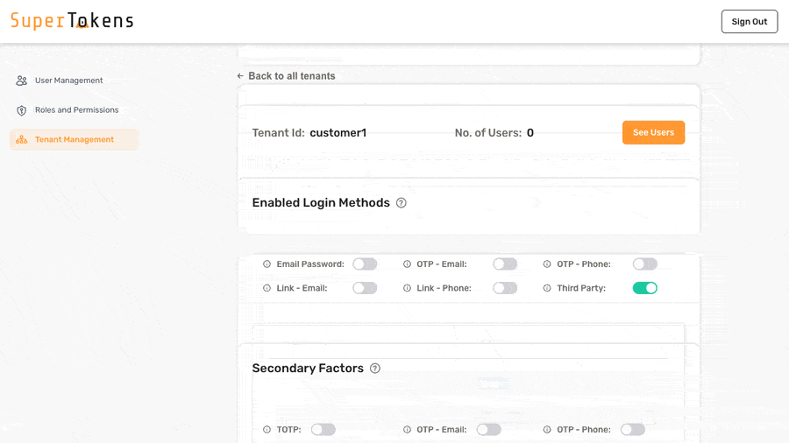The width and height of the screenshot is (789, 443).
Task: Click info icon beside TOTP
Action: pos(267,430)
